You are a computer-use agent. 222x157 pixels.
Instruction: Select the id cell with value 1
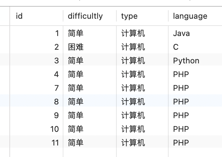coord(36,33)
